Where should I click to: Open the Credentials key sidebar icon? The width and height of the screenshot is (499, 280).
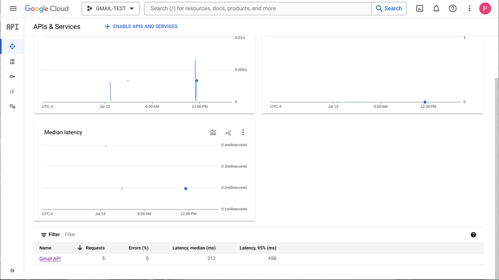12,76
